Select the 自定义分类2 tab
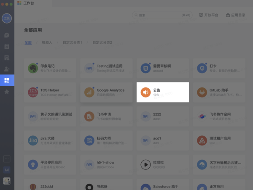 (102, 42)
